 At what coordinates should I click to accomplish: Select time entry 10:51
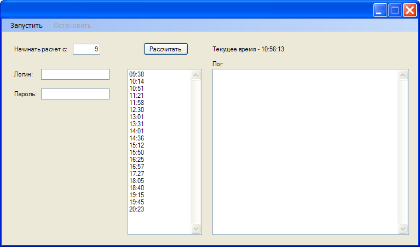point(136,89)
